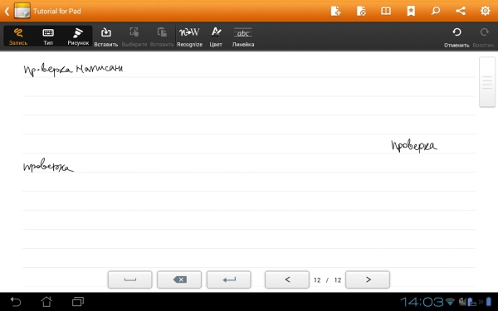Add a new page icon
498x311 pixels.
(x=335, y=11)
